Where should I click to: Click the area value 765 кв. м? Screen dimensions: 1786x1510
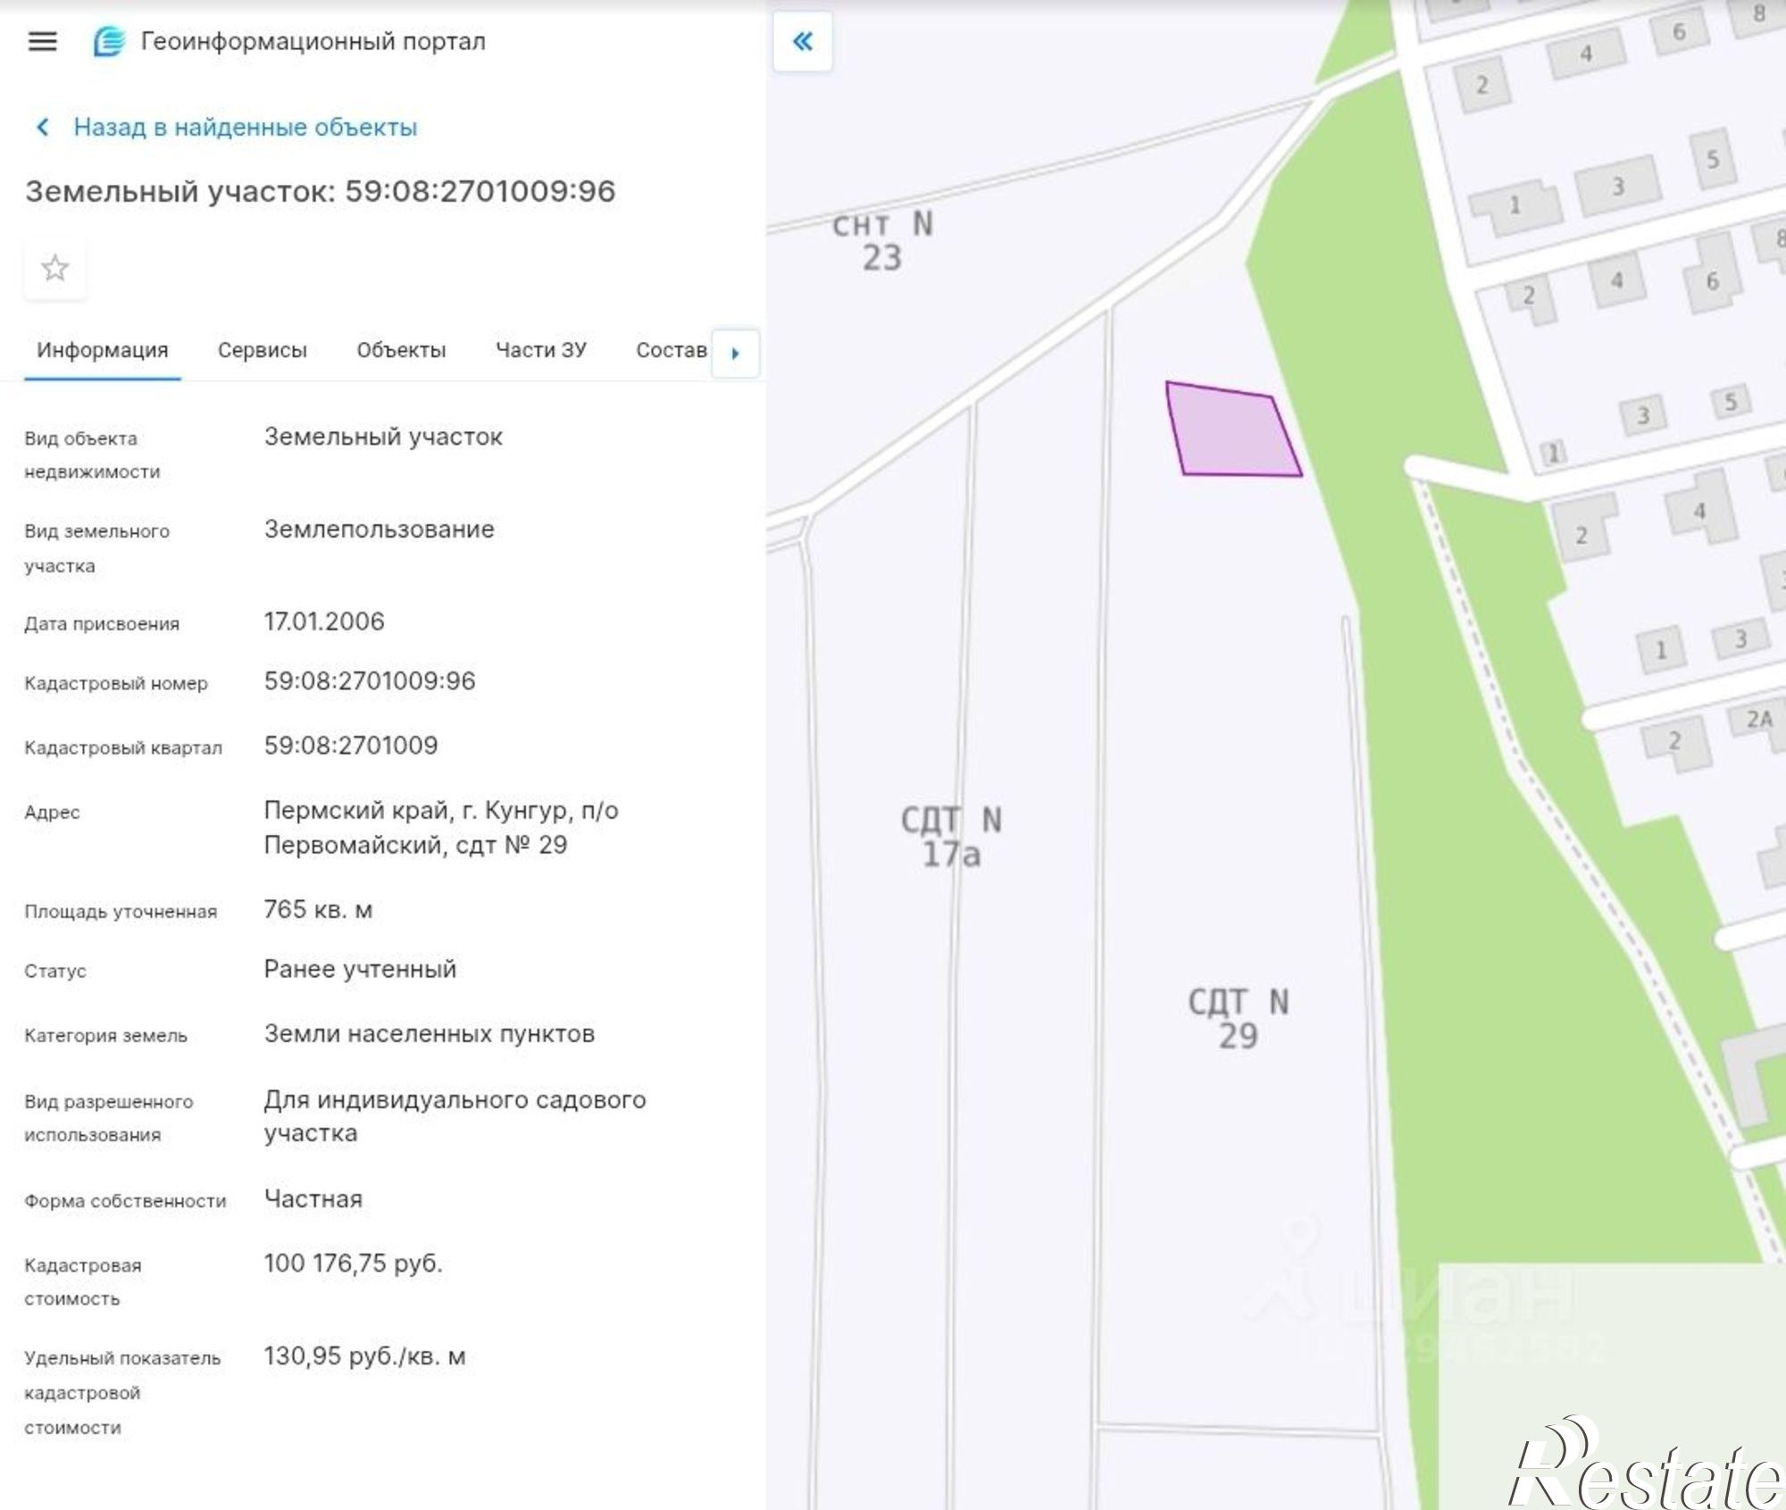coord(318,910)
